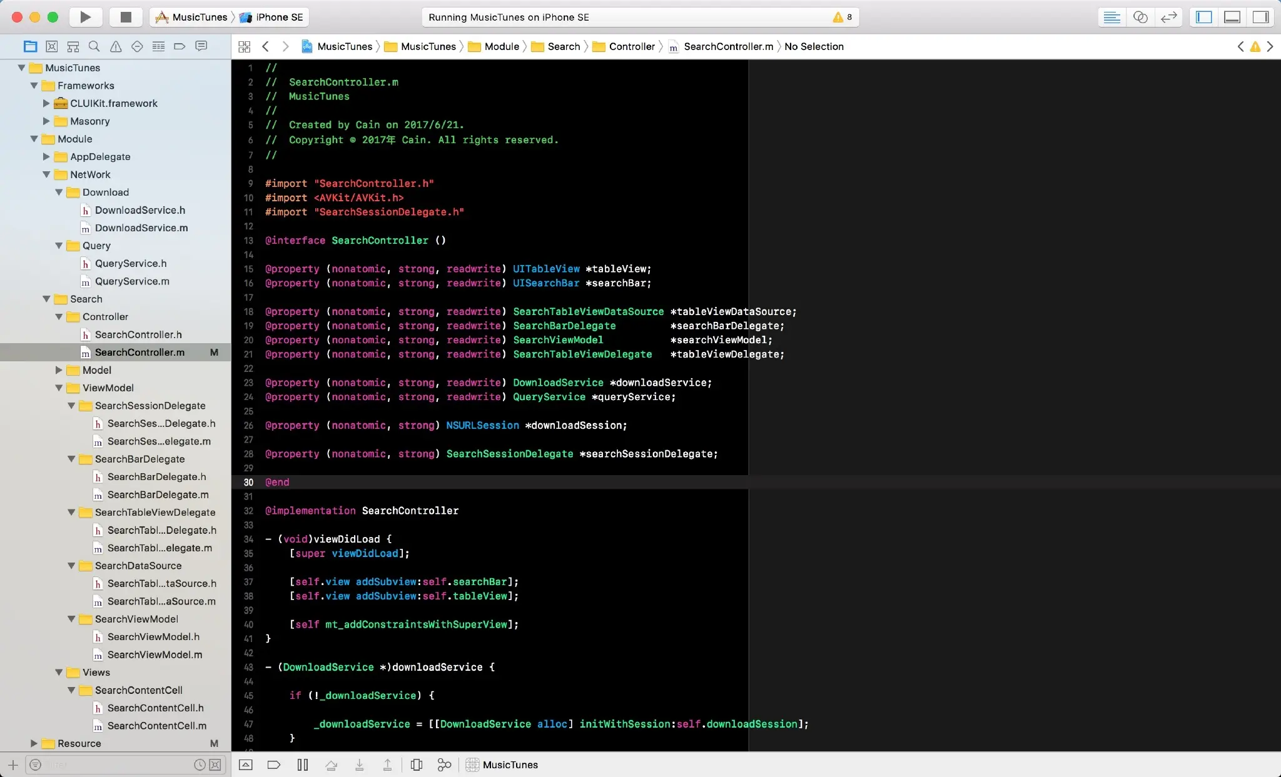Viewport: 1281px width, 777px height.
Task: Collapse the NetWork folder
Action: pyautogui.click(x=46, y=174)
